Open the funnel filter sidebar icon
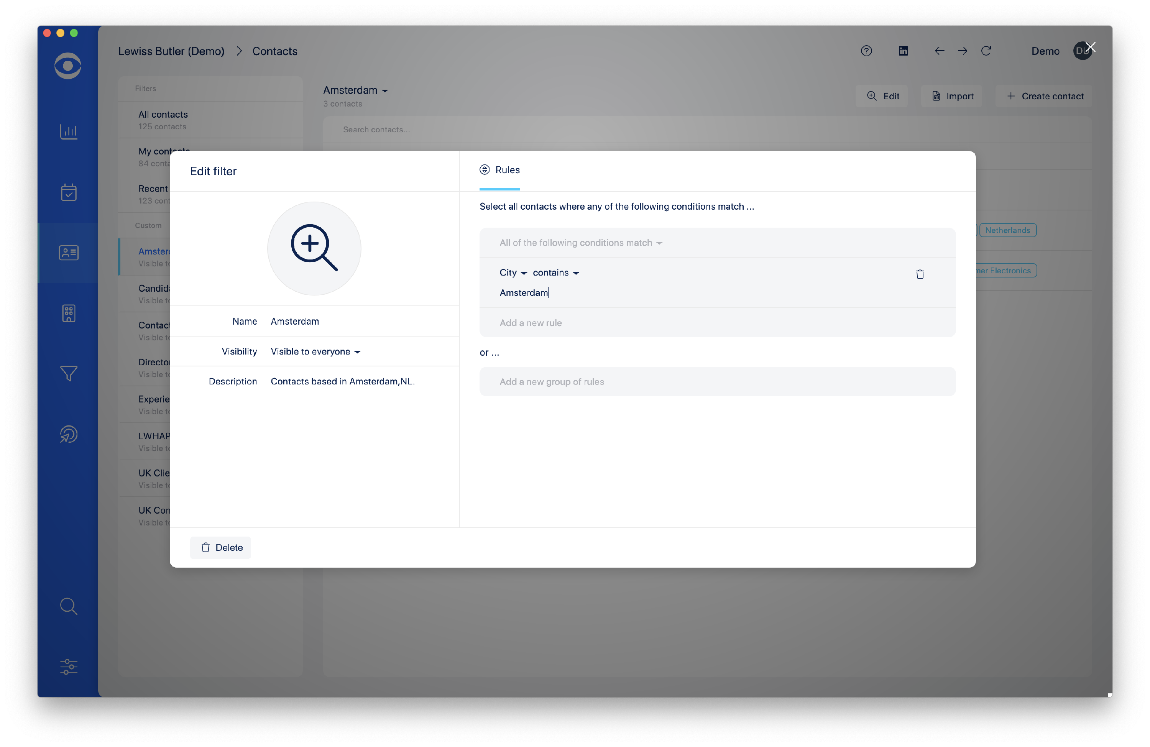Viewport: 1150px width, 747px height. click(x=69, y=373)
